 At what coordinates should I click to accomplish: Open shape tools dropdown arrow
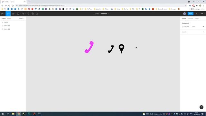[x=20, y=14]
